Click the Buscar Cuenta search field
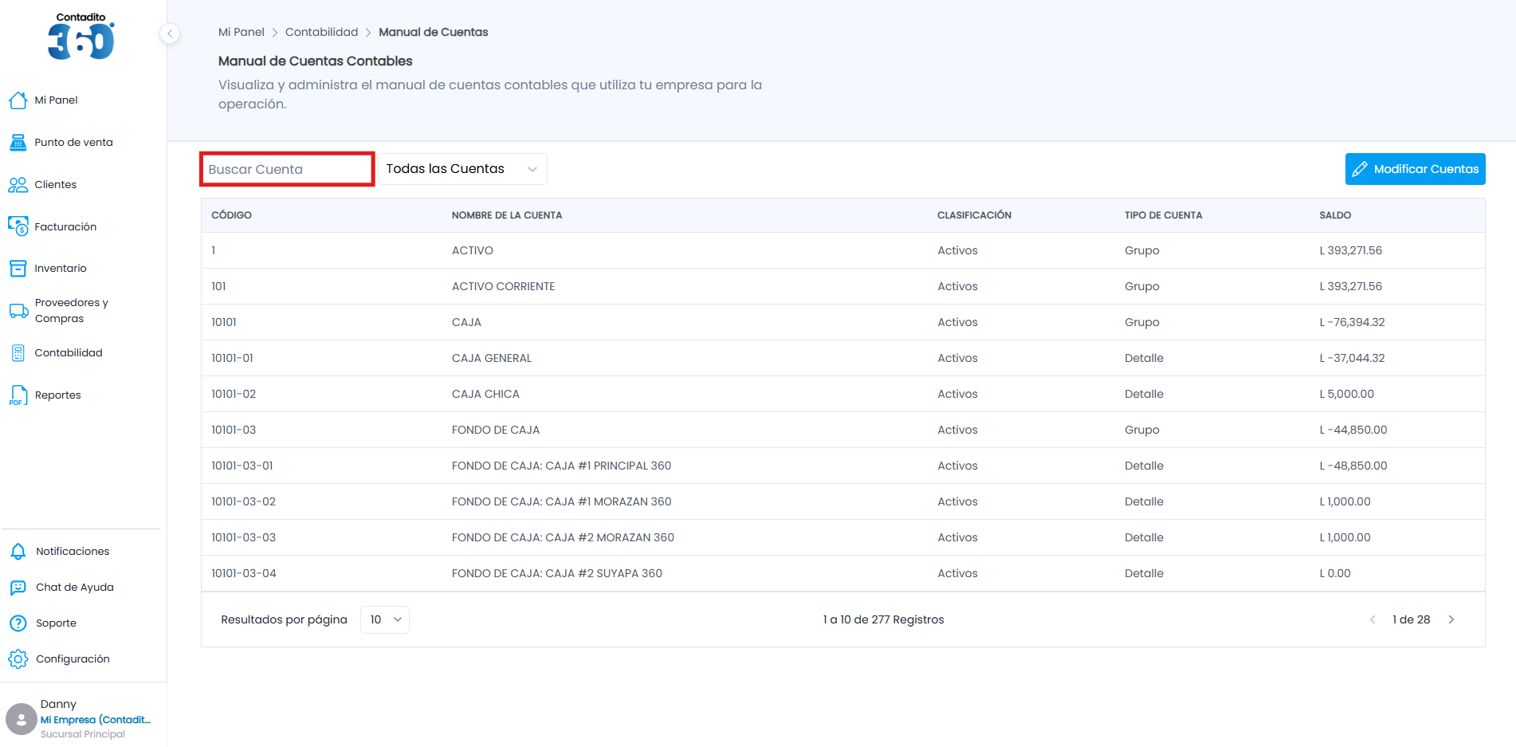The width and height of the screenshot is (1516, 747). 287,169
